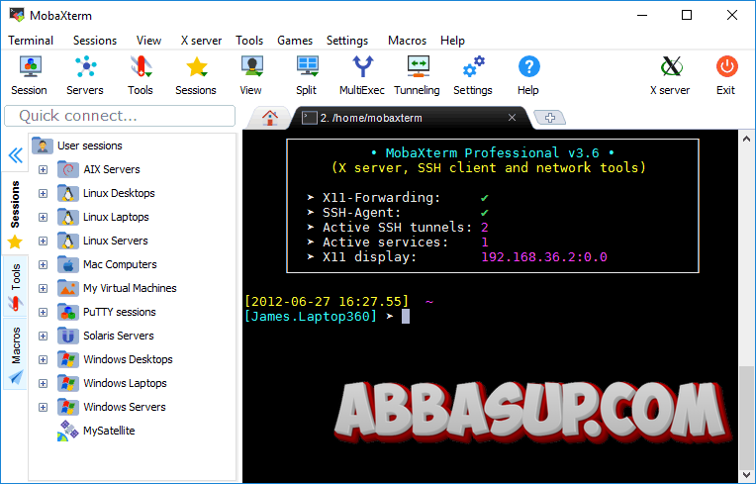The image size is (756, 484).
Task: Switch to the Tools vertical side tab
Action: pyautogui.click(x=15, y=285)
